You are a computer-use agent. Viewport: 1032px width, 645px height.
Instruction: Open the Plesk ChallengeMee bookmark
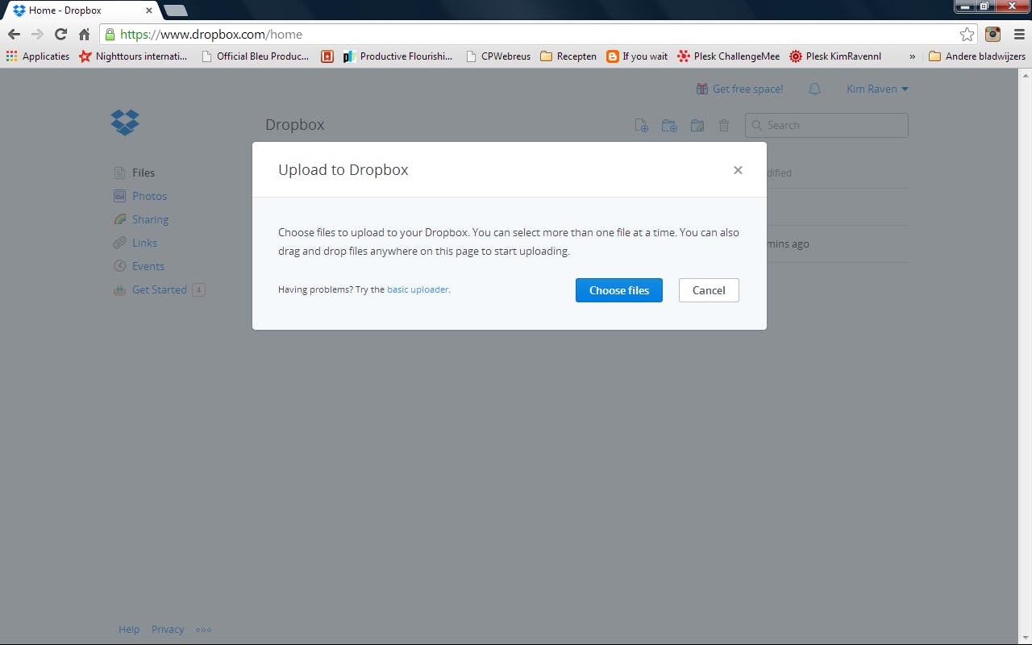[729, 56]
